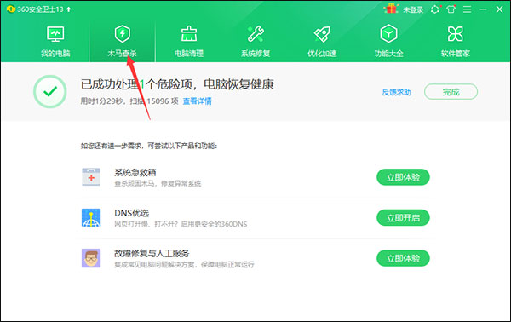Click the 完成 button
Viewport: 511px width, 322px height.
point(451,92)
